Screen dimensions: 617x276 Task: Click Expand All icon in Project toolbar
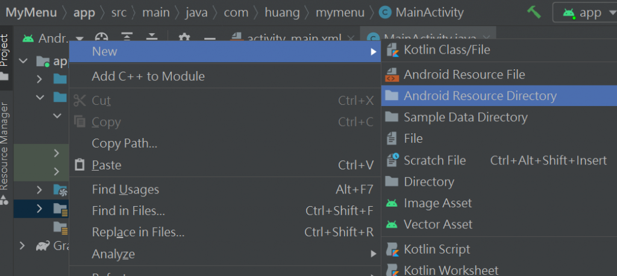[127, 38]
